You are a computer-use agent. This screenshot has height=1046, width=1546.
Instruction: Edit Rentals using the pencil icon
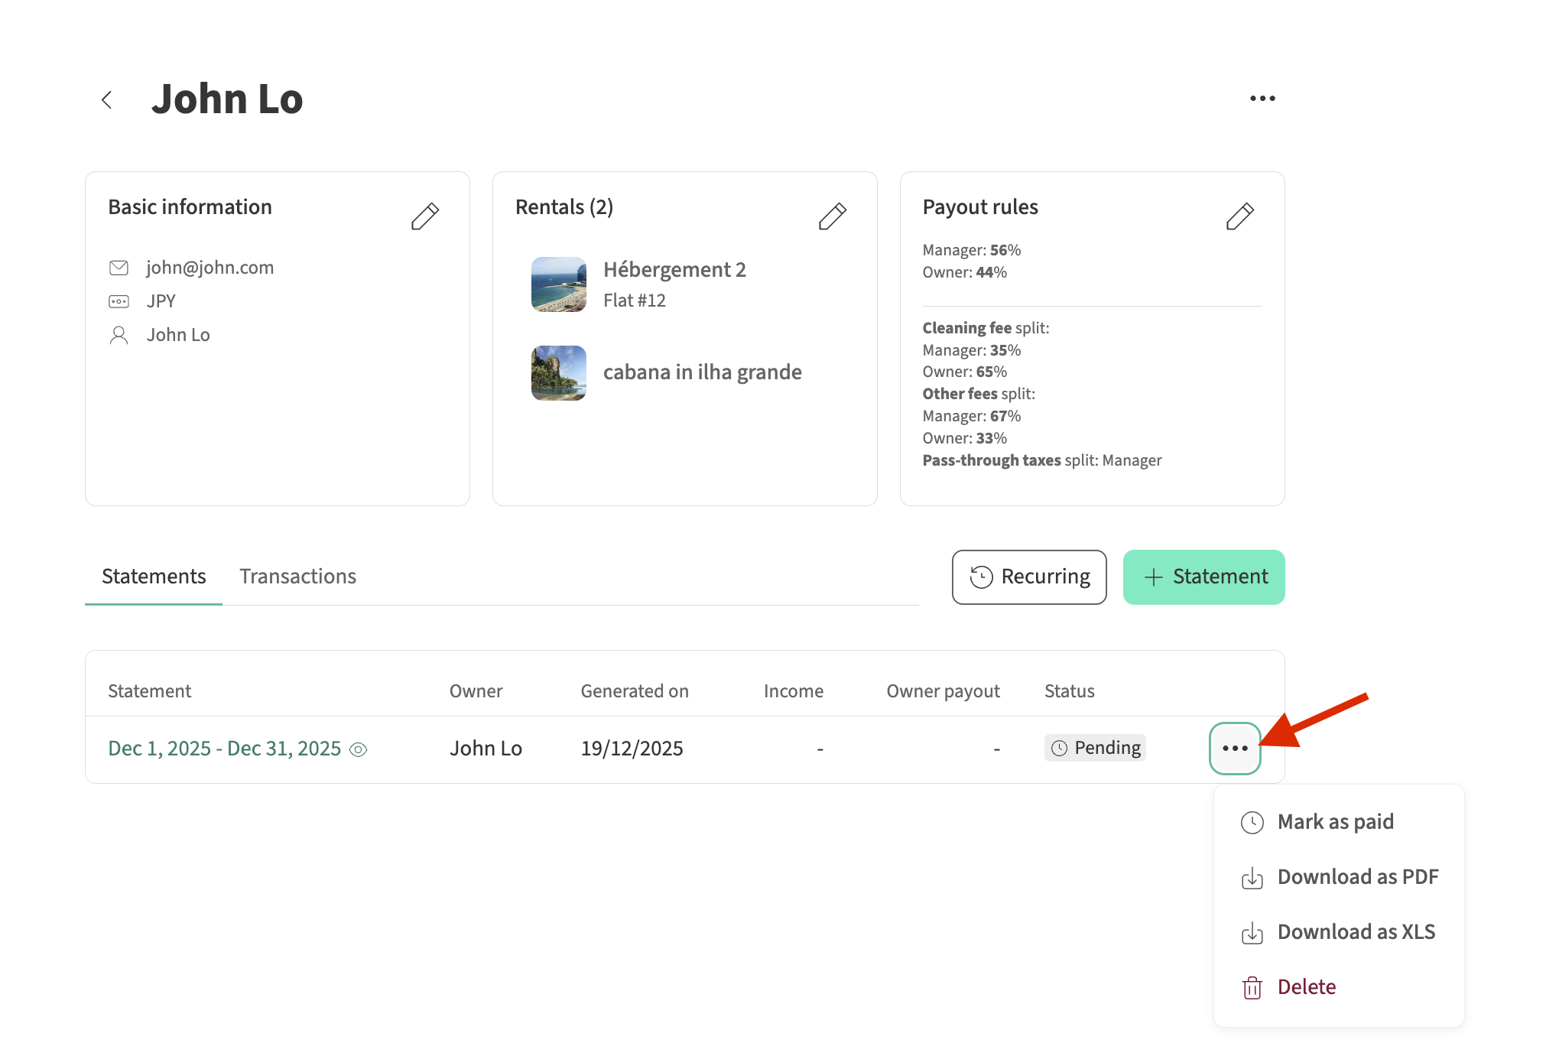(832, 216)
